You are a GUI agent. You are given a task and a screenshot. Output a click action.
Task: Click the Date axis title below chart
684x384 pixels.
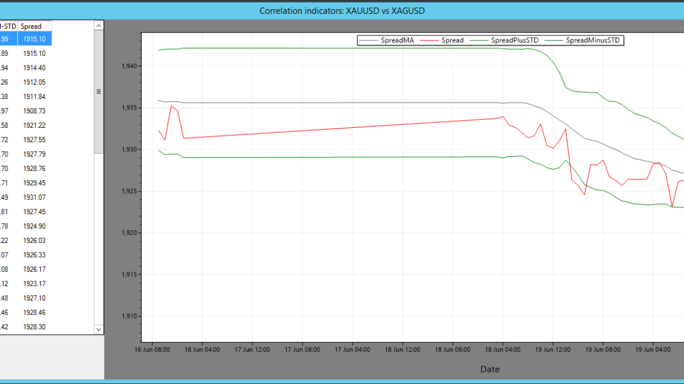[490, 370]
